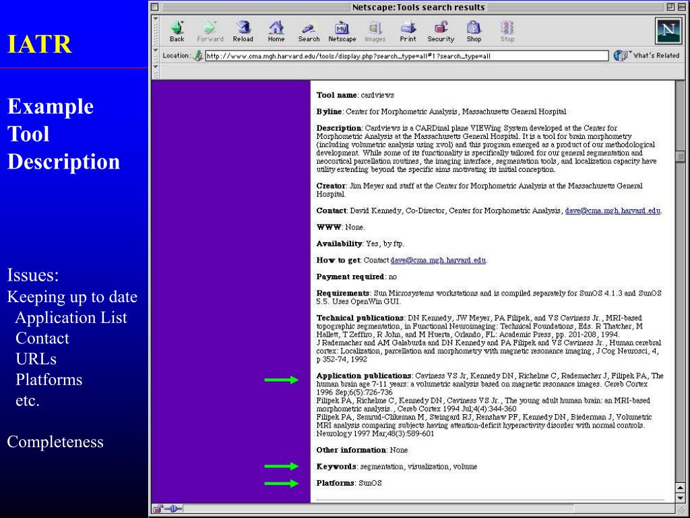Screen dimensions: 690x518
Task: Click the Images toolbar icon
Action: click(x=375, y=31)
